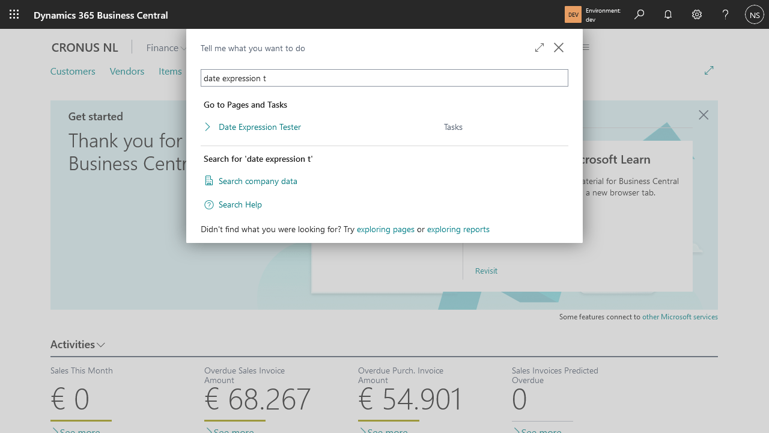This screenshot has height=433, width=769.
Task: Click the Revisit link in the banner
Action: pos(486,271)
